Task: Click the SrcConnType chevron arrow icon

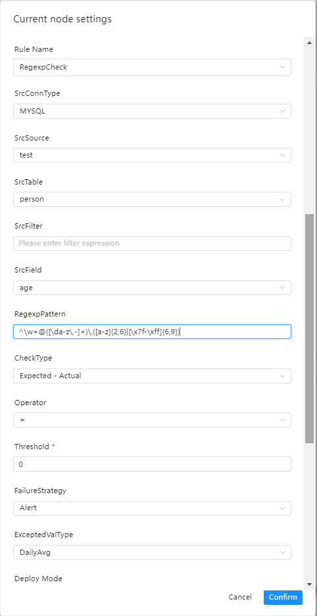Action: pyautogui.click(x=282, y=111)
